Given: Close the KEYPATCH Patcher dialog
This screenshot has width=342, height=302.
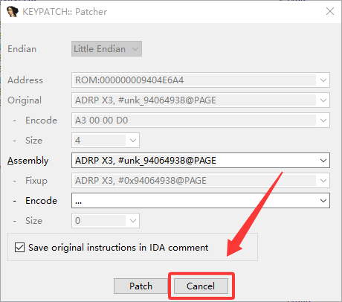Looking at the screenshot, I should point(330,11).
